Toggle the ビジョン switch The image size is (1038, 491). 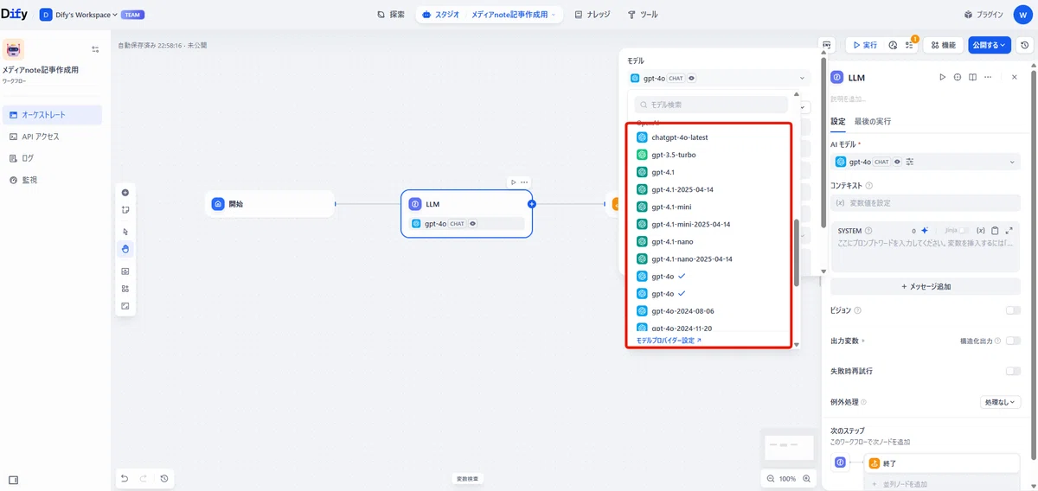(1013, 309)
